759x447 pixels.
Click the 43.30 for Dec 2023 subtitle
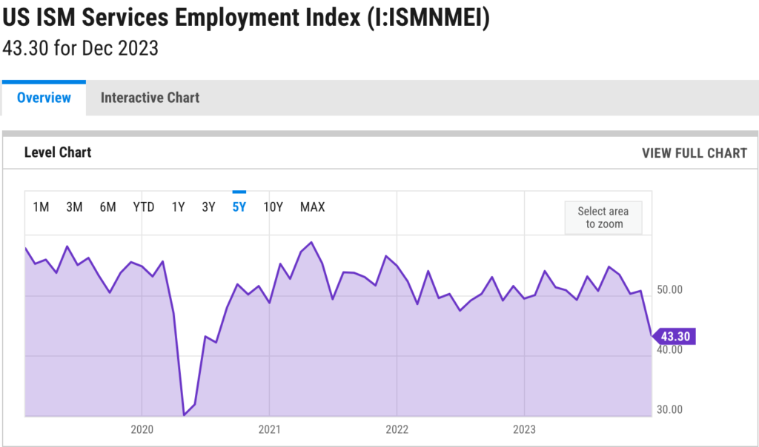(80, 48)
